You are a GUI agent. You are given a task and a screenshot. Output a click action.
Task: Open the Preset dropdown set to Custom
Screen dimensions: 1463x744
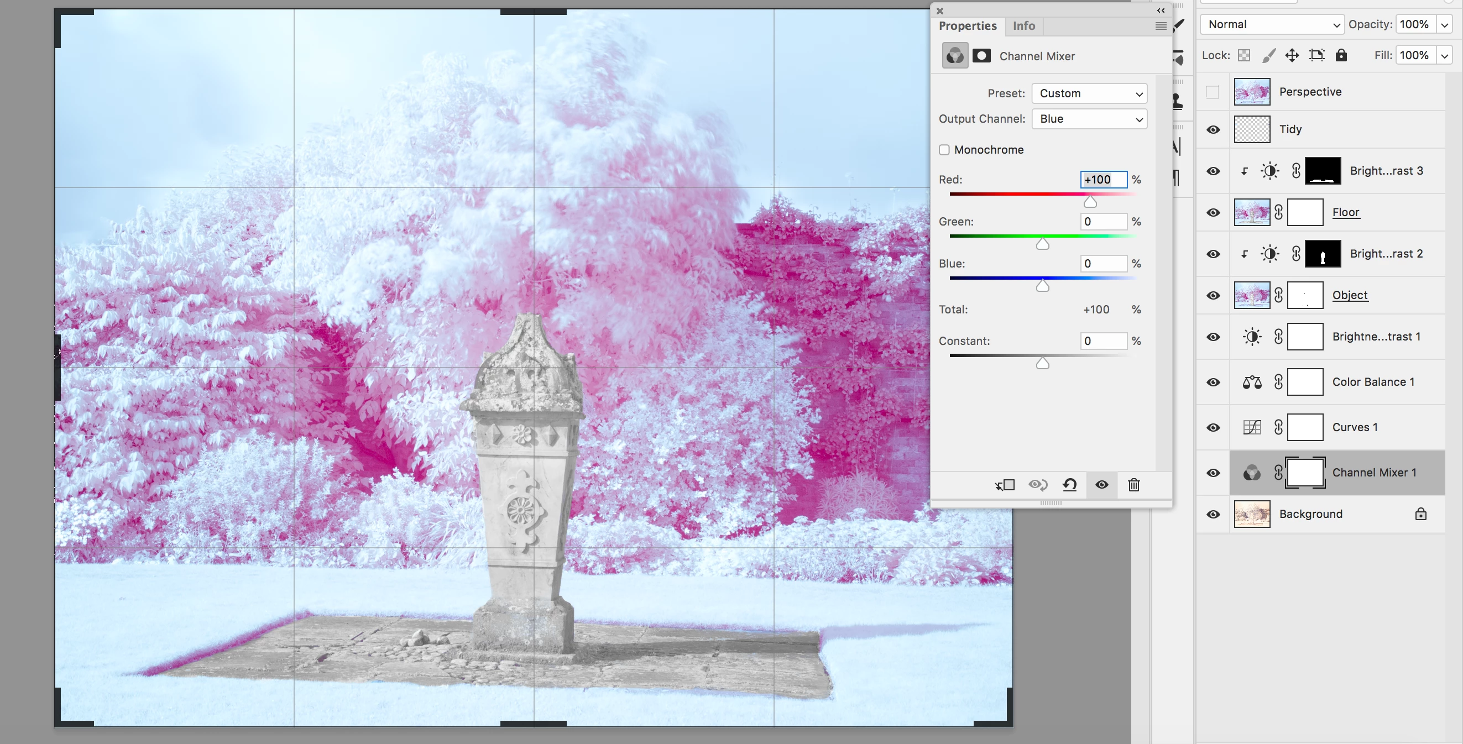tap(1089, 94)
